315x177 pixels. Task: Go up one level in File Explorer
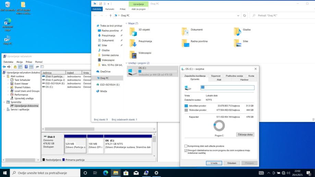[x=110, y=15]
